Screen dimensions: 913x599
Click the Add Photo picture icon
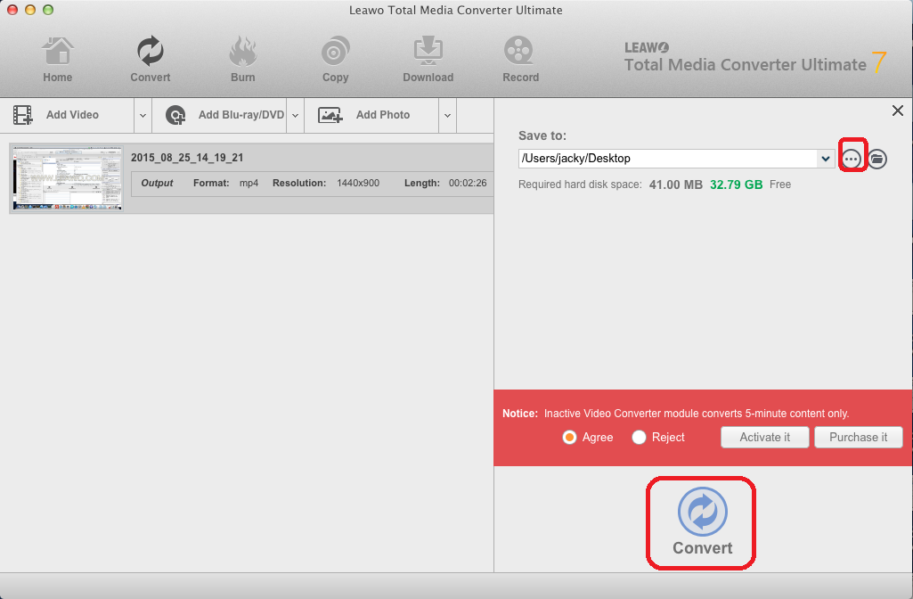pos(330,115)
